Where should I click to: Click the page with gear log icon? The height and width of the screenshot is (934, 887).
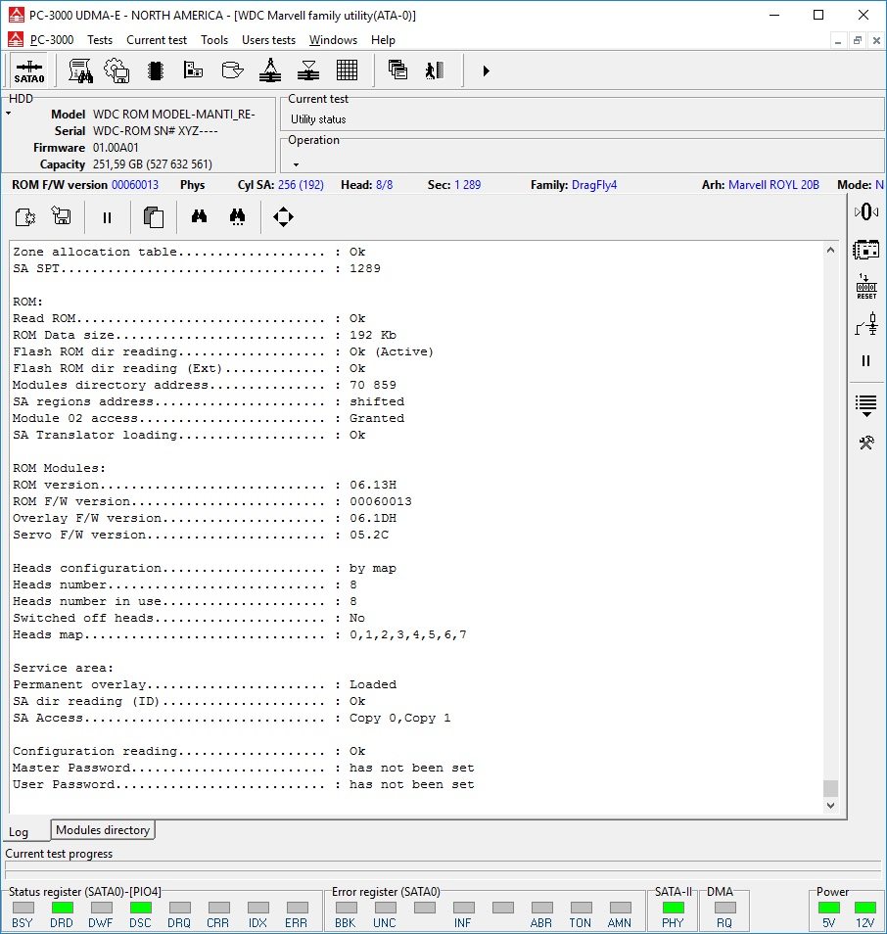coord(25,216)
